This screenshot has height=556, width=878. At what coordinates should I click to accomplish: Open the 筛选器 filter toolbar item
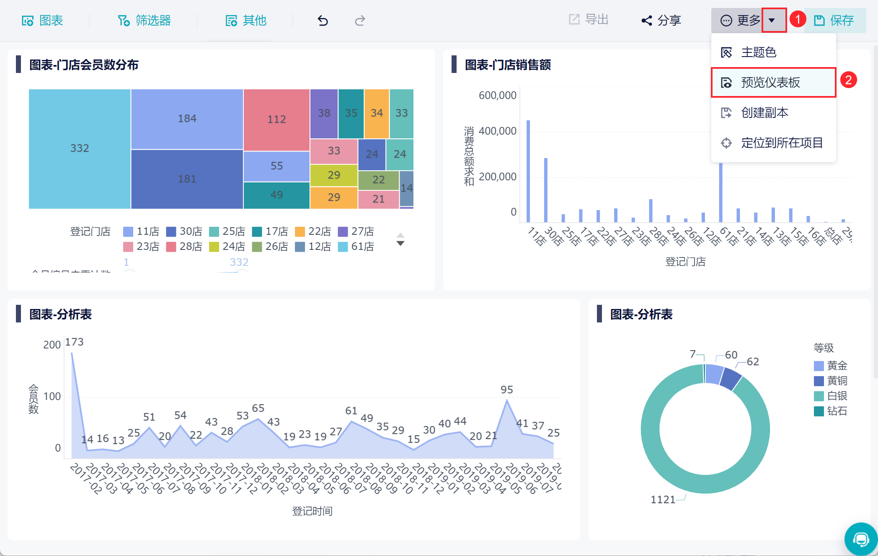[144, 20]
